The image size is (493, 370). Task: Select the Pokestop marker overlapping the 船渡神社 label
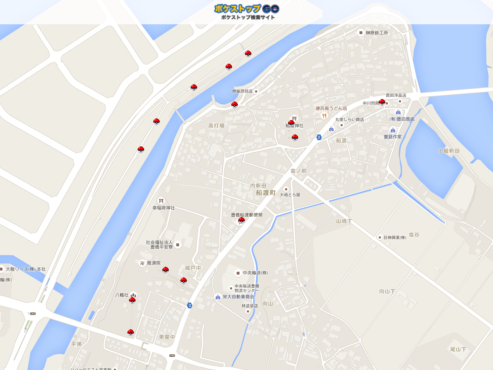coord(291,123)
